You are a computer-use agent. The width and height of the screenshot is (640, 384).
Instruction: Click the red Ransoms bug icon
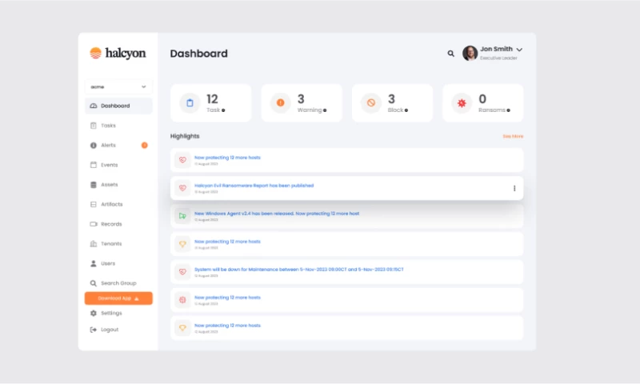click(x=462, y=102)
